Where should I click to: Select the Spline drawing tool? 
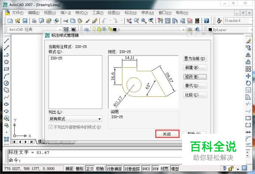tap(6, 97)
